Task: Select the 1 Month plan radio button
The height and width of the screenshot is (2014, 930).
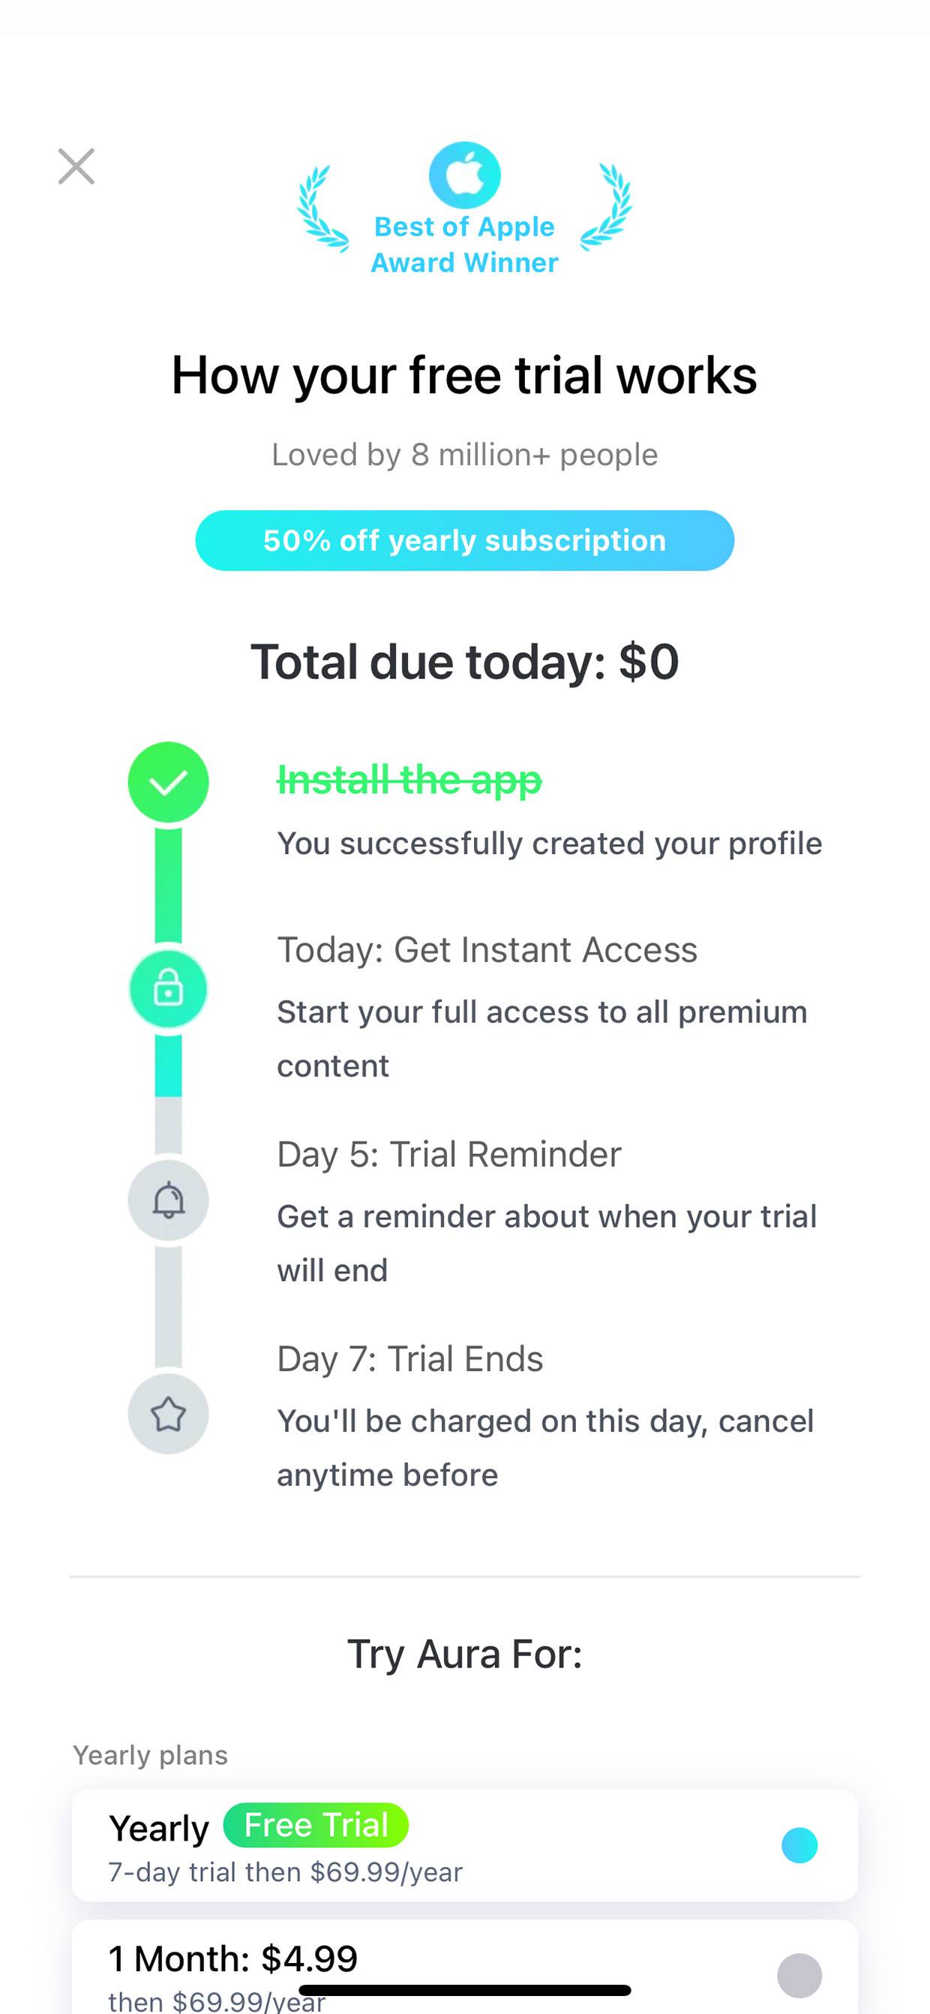Action: pyautogui.click(x=799, y=1976)
